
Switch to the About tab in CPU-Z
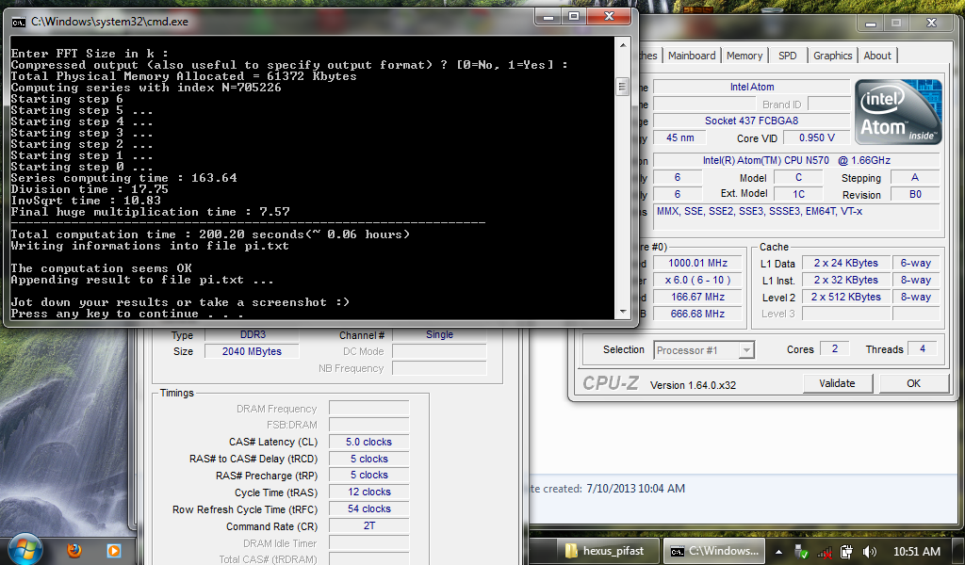point(877,56)
